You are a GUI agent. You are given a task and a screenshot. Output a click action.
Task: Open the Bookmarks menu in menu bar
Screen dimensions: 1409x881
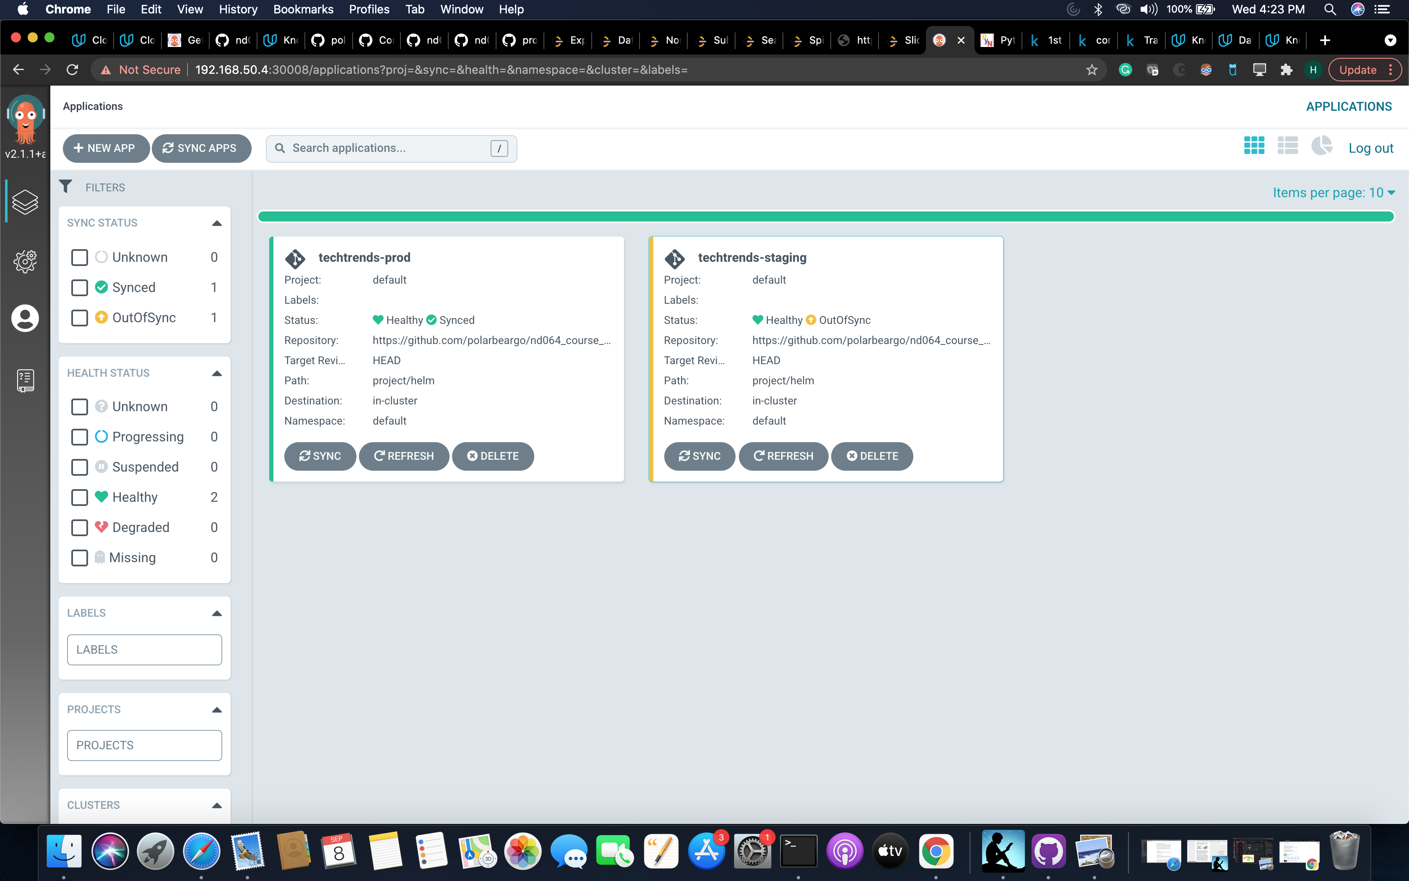point(303,9)
